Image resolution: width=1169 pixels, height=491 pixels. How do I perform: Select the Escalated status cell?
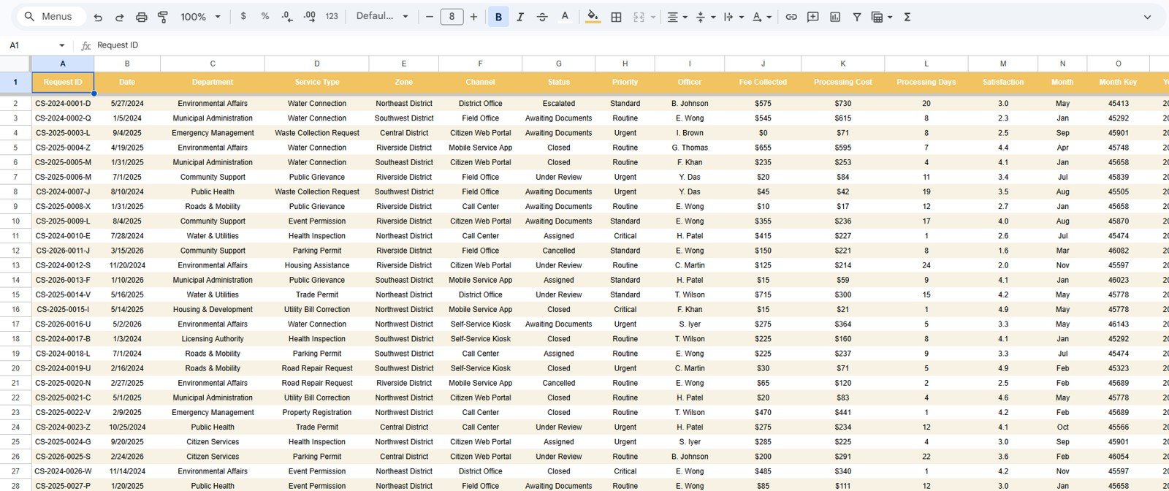point(559,104)
